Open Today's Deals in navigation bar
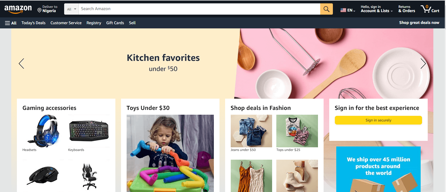Viewport: 446px width, 192px height. 33,23
